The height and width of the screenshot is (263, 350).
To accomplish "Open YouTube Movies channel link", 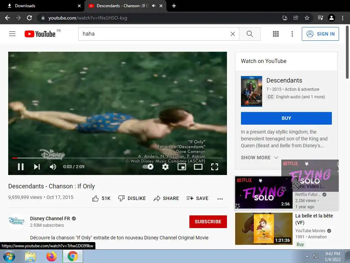I will 310,231.
